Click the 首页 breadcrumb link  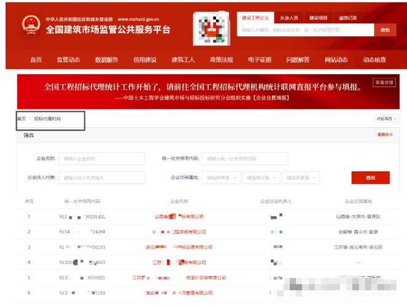point(21,119)
